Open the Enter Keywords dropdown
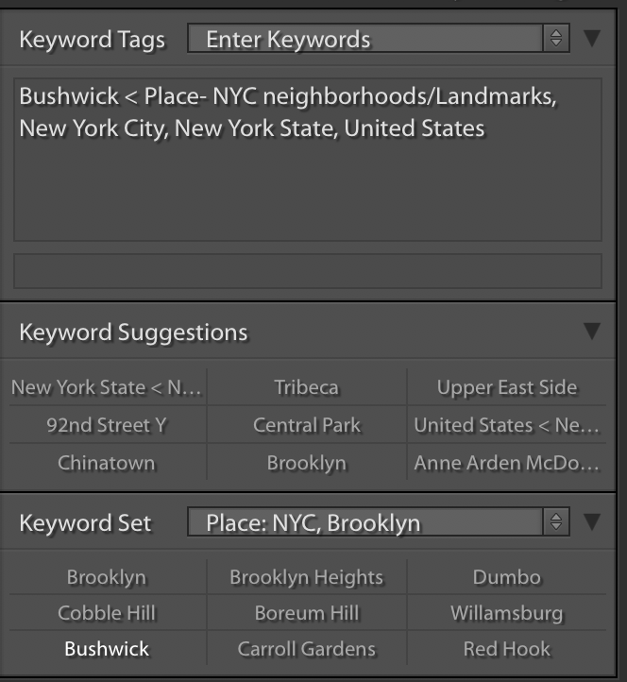The width and height of the screenshot is (627, 682). pyautogui.click(x=377, y=39)
